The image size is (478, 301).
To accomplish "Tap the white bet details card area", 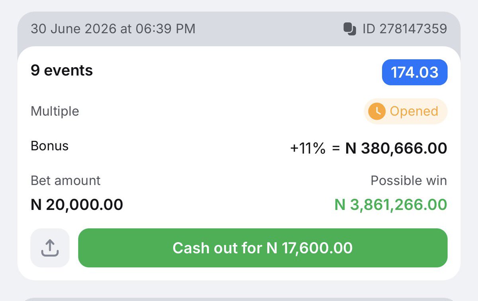I will (239, 163).
